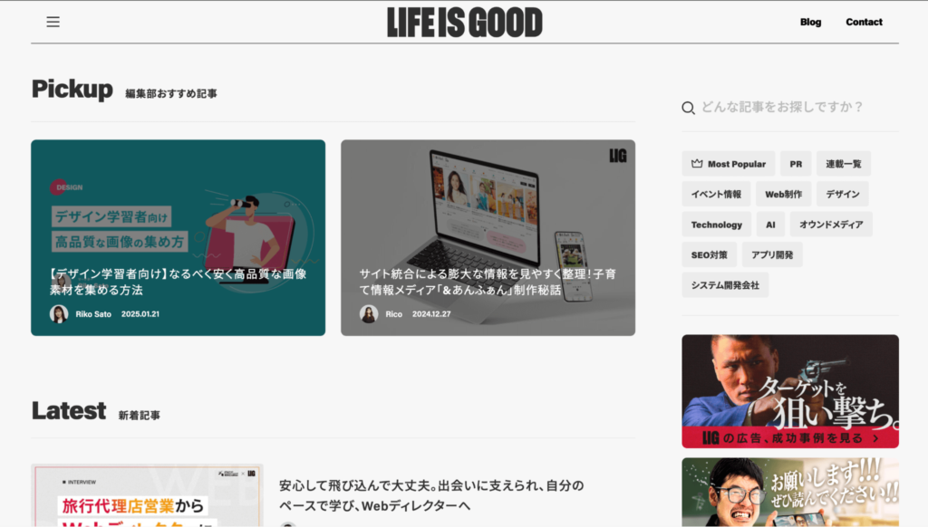Click the DESIGN badge on teal card
Screen dimensions: 928x527
coord(66,187)
